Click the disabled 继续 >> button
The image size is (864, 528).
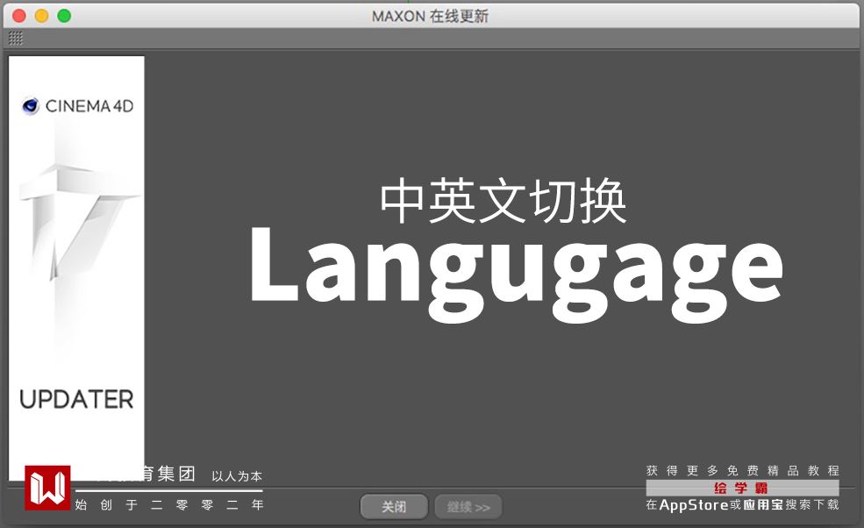point(468,506)
